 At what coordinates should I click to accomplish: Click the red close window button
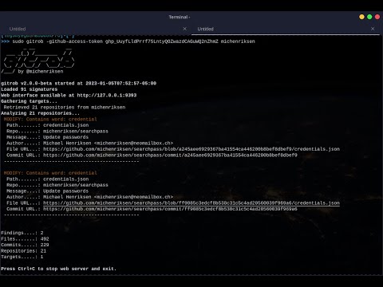click(377, 17)
